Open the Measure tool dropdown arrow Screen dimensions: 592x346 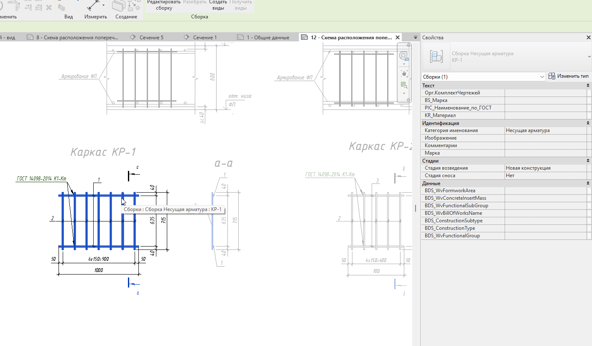tap(103, 6)
